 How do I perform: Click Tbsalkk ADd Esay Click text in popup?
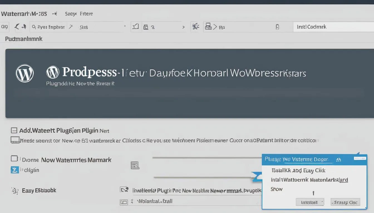[x=299, y=170]
